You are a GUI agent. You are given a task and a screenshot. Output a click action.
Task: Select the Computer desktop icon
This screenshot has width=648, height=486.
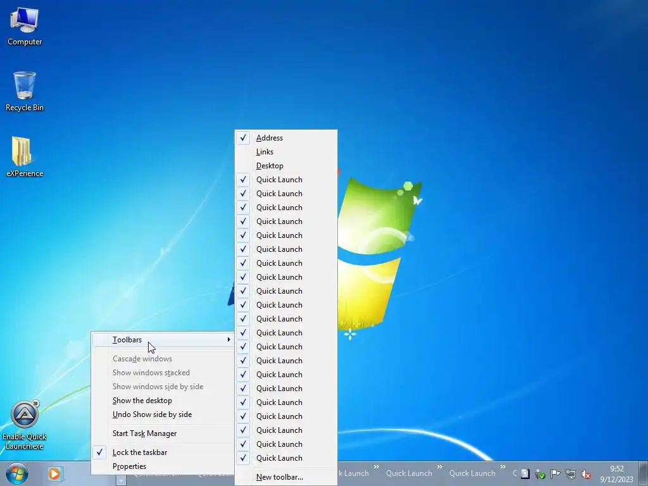pyautogui.click(x=25, y=27)
